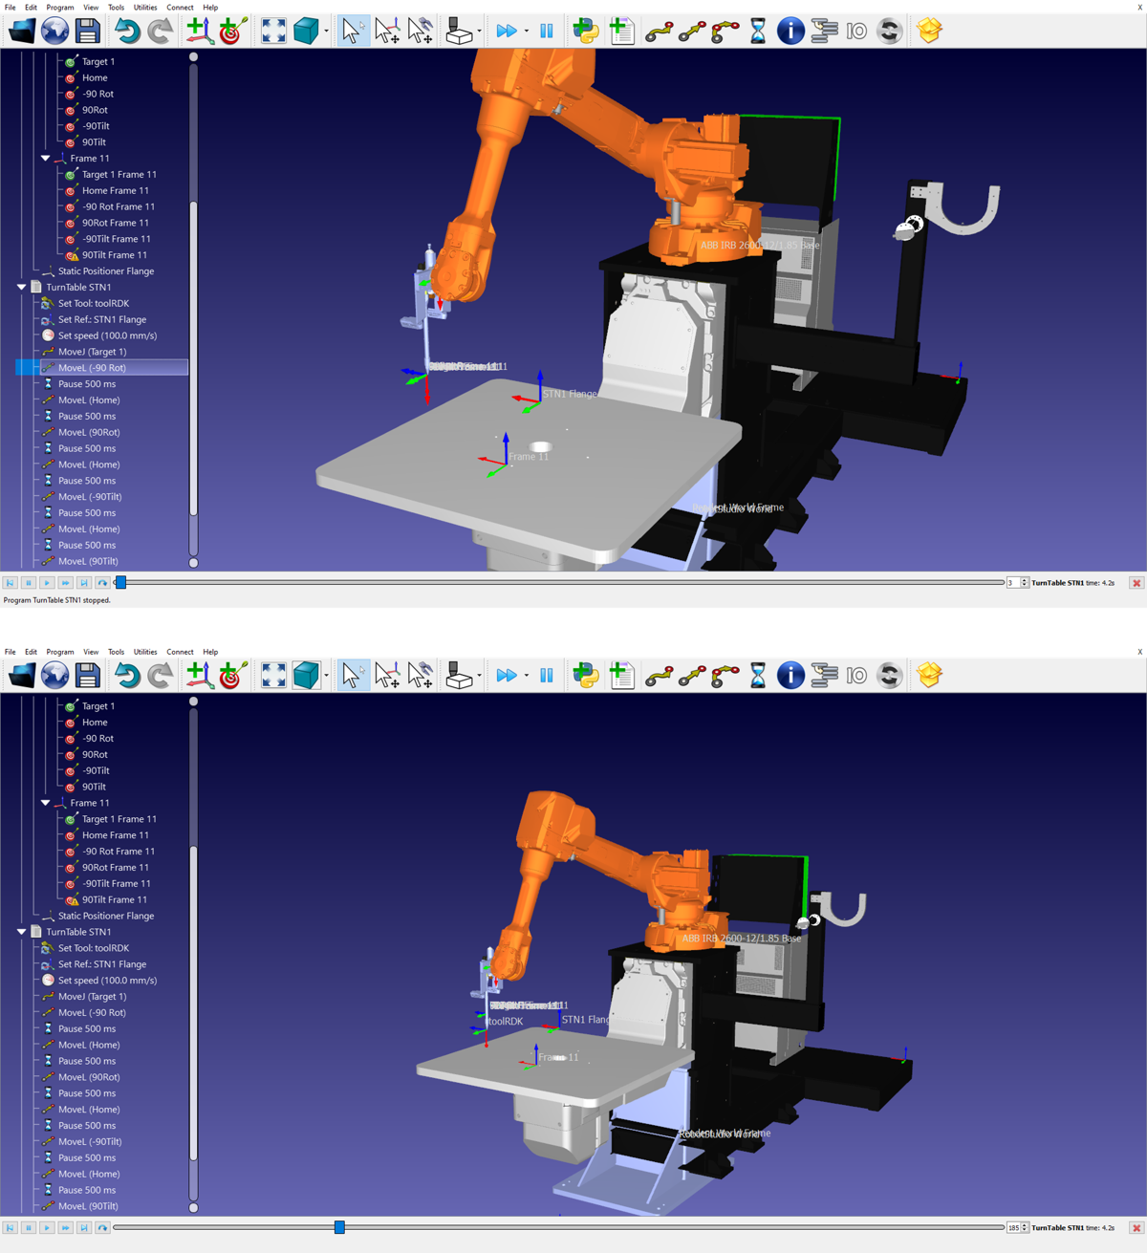Open Connect menu in lower window
This screenshot has width=1147, height=1253.
[180, 652]
